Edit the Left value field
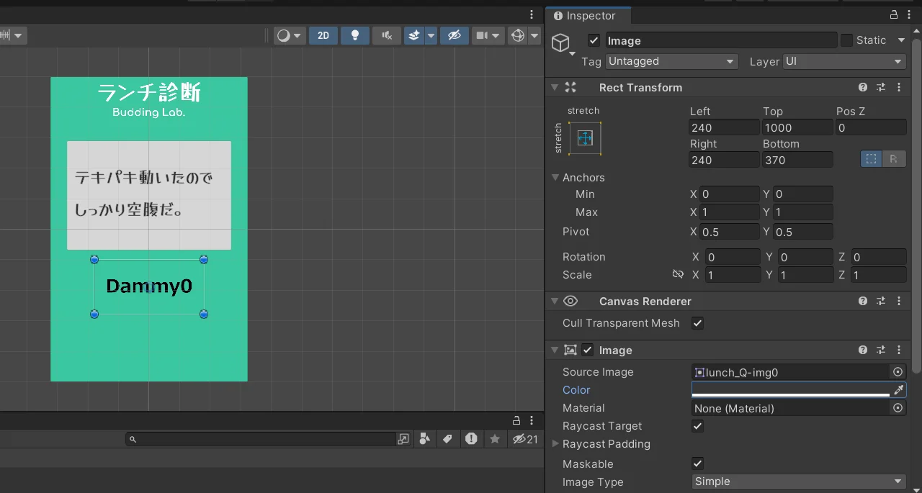 tap(724, 127)
